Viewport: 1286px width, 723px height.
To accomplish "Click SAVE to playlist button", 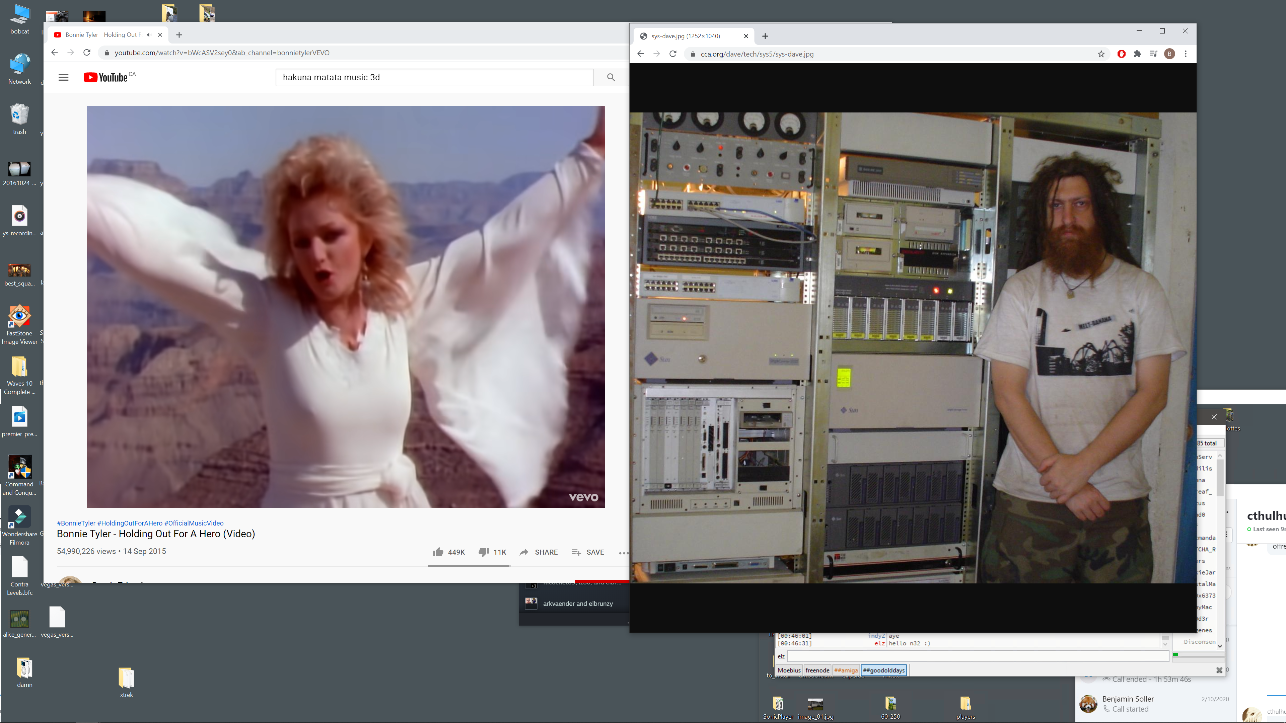I will [588, 552].
